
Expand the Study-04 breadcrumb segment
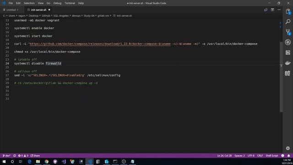[x=89, y=16]
